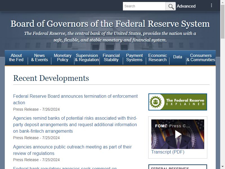Click the vertical scrollbar thumb
This screenshot has height=169, width=225.
[223, 22]
